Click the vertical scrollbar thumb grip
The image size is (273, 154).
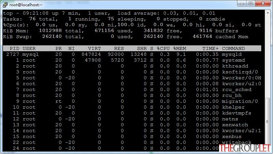[267, 122]
